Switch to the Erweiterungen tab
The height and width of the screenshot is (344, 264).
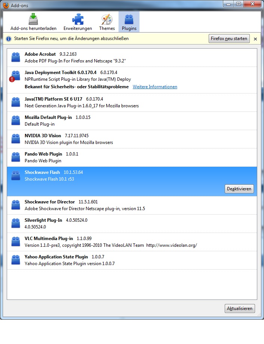point(78,22)
